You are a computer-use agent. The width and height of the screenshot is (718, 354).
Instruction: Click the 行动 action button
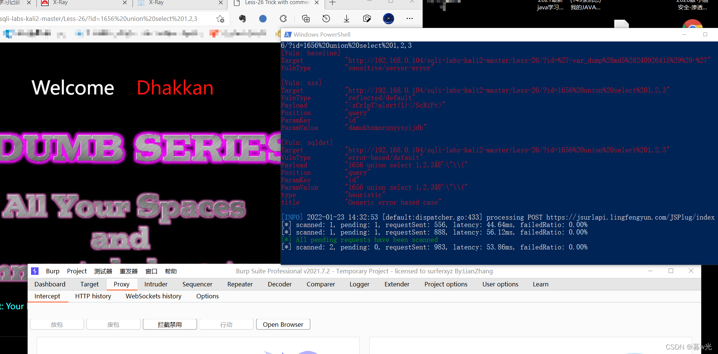(226, 324)
